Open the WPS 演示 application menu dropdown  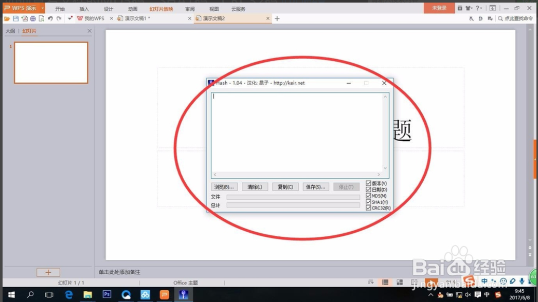point(43,8)
